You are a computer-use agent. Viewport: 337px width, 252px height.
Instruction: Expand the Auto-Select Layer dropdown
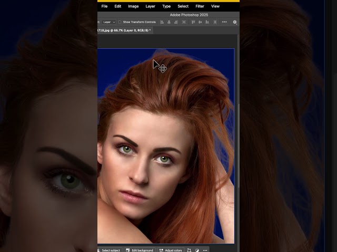(109, 22)
